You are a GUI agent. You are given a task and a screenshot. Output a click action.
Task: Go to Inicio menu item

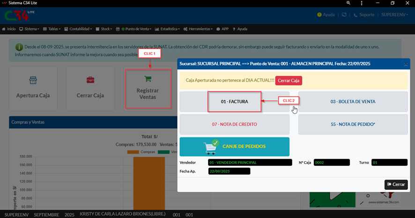pos(9,29)
